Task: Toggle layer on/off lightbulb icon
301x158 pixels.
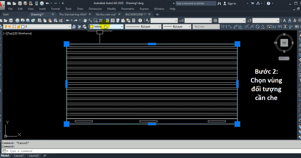Action: pyautogui.click(x=6, y=27)
